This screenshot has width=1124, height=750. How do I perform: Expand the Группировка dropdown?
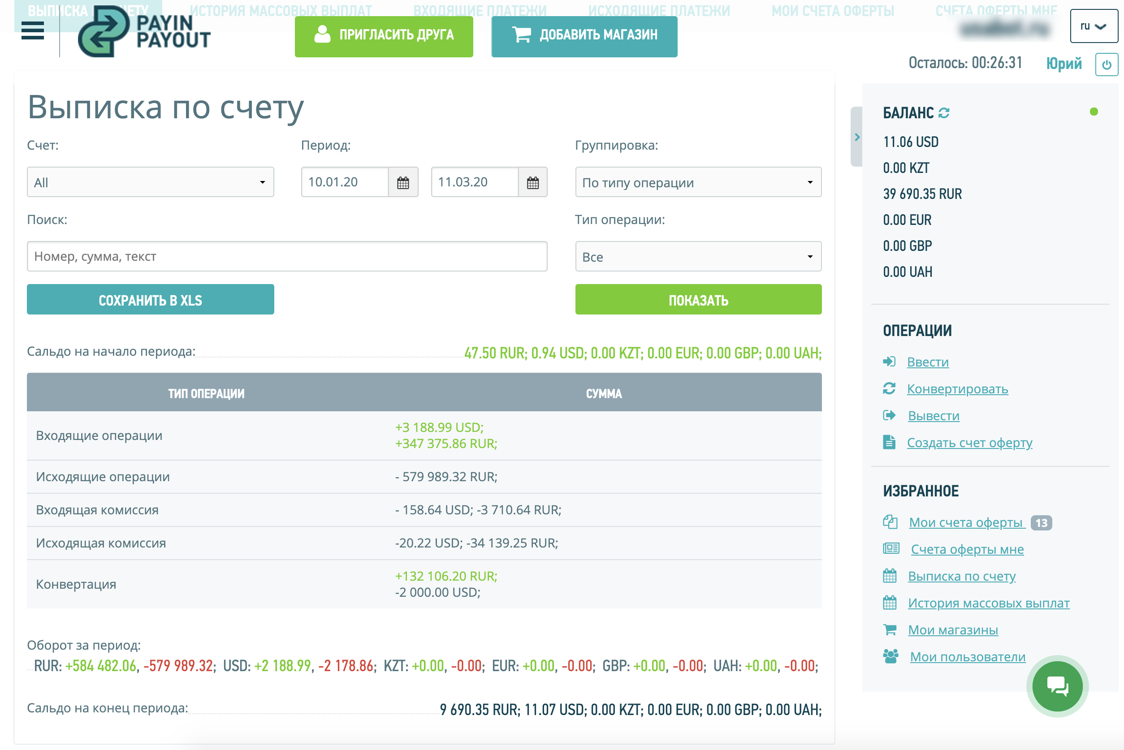pos(698,182)
